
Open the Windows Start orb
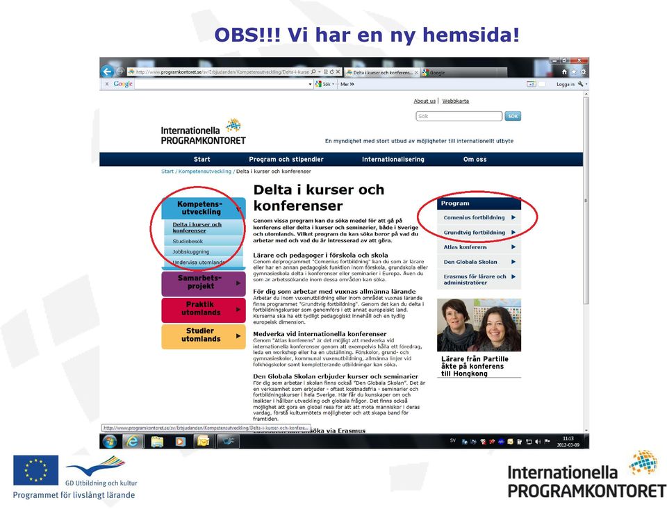[110, 442]
